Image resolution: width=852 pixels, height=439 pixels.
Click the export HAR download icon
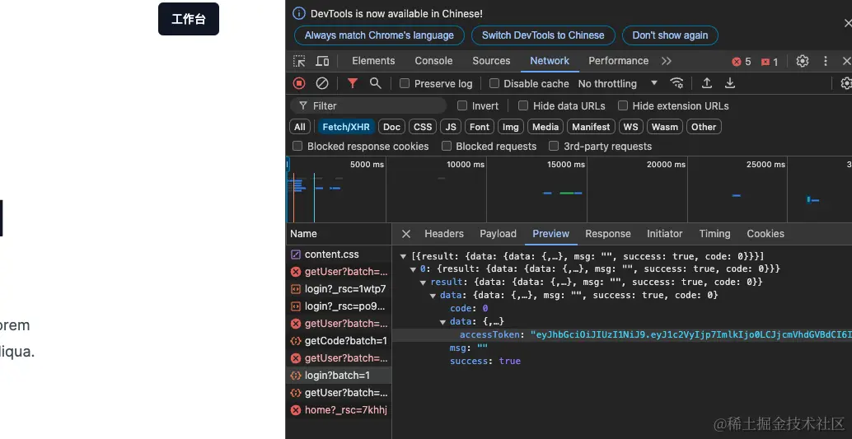(730, 83)
